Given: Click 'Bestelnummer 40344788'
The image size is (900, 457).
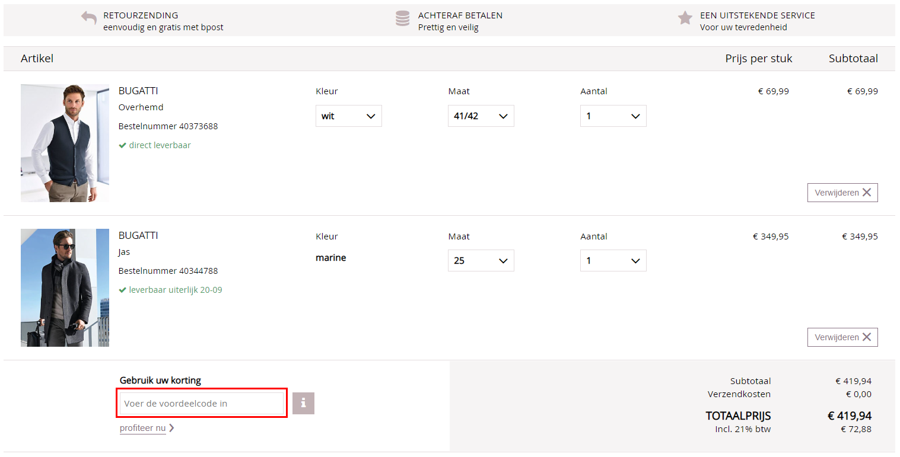Looking at the screenshot, I should [168, 271].
